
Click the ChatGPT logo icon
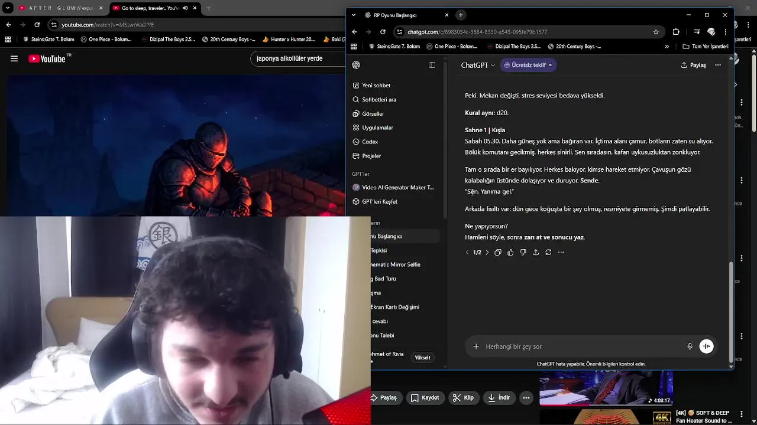(x=356, y=65)
